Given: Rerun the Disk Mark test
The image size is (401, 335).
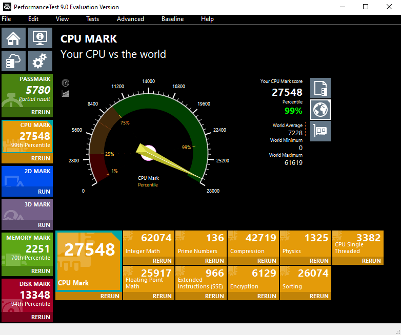Looking at the screenshot, I should 27,317.
